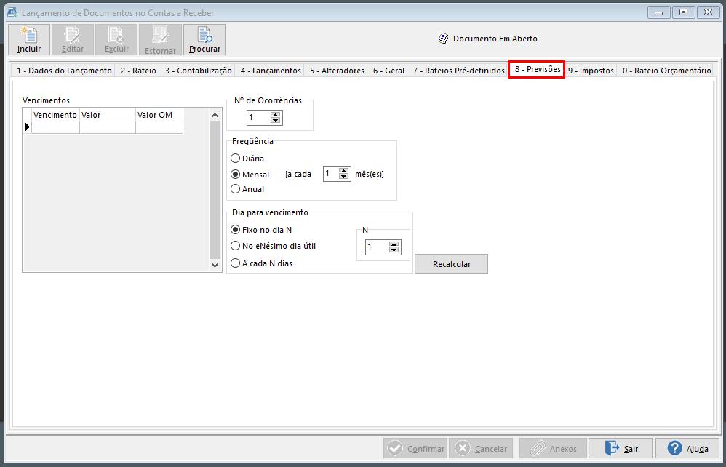Click the row selector arrow in Vencimentos grid
This screenshot has width=726, height=467.
point(28,127)
